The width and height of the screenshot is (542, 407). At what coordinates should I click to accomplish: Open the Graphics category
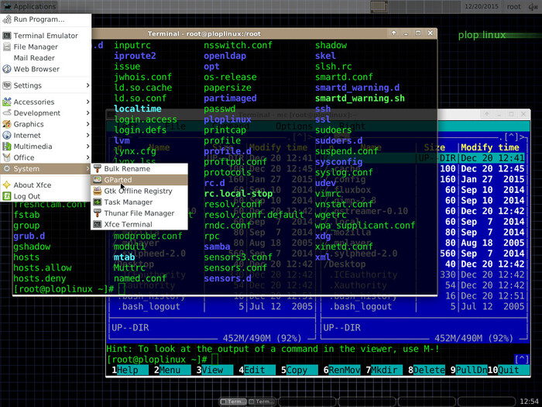click(29, 124)
